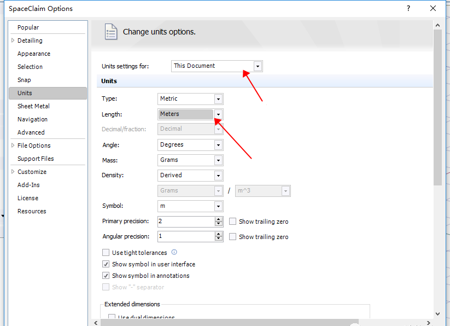Increase Angular precision with up arrow
This screenshot has height=326, width=450.
click(219, 234)
